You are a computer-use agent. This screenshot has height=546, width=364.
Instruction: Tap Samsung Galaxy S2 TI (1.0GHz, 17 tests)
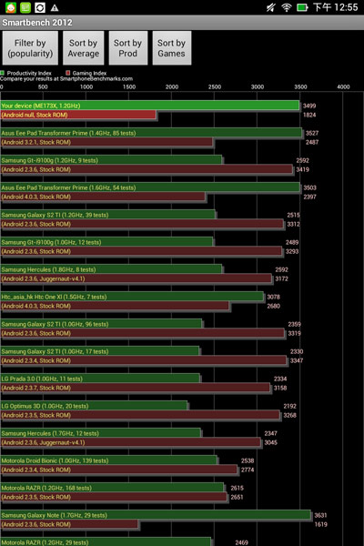(x=99, y=351)
